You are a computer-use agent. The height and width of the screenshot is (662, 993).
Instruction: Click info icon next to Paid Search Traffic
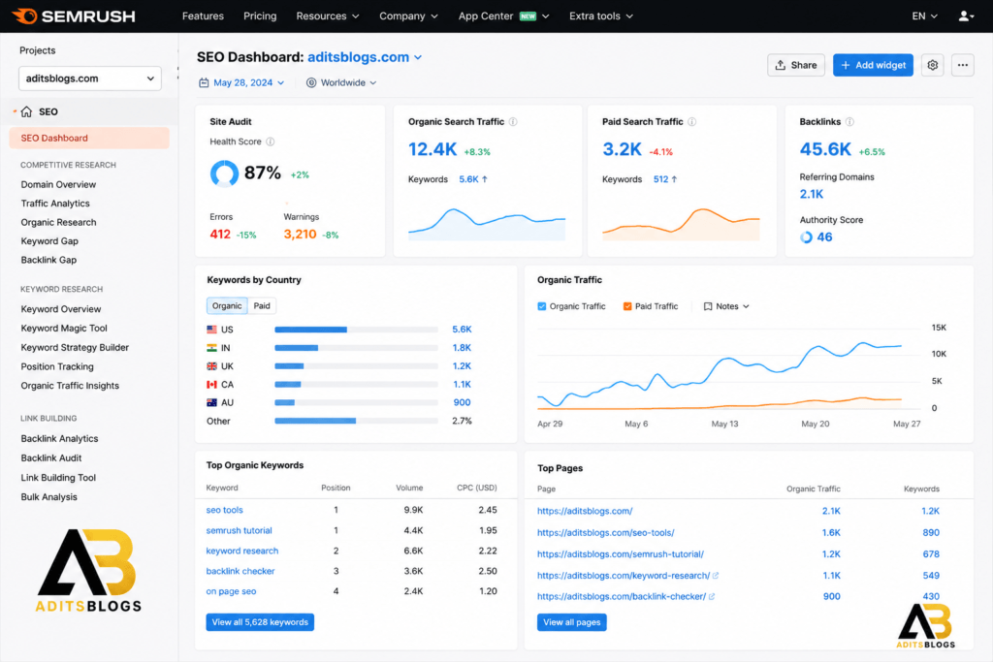point(692,121)
